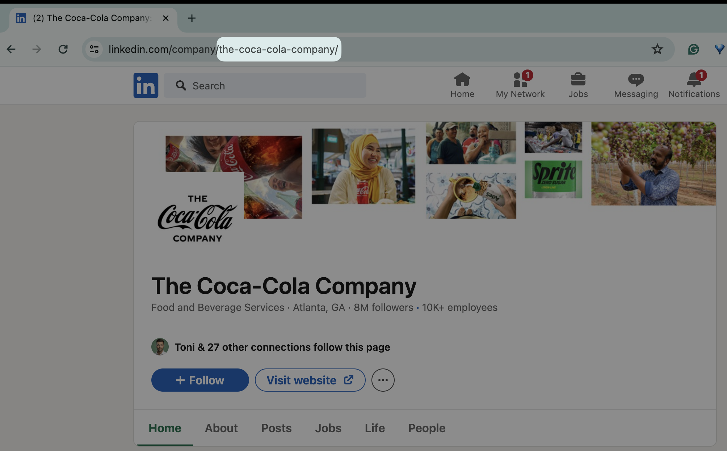Open the Jobs section
Screen dimensions: 727x451
click(578, 85)
